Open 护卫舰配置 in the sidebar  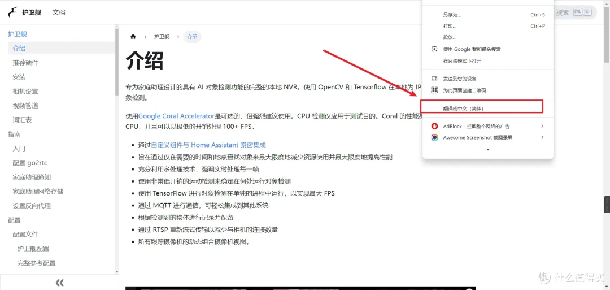pyautogui.click(x=33, y=249)
